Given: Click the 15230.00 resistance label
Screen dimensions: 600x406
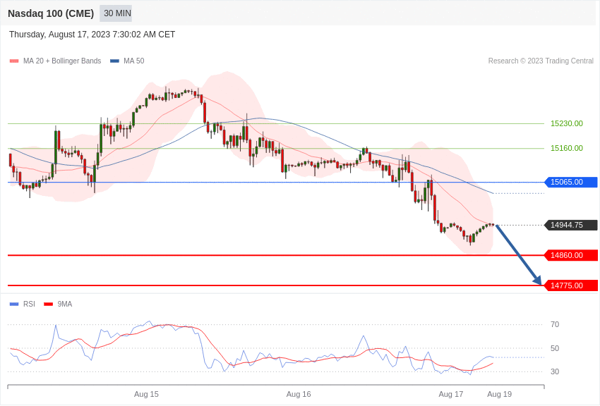Looking at the screenshot, I should coord(566,123).
